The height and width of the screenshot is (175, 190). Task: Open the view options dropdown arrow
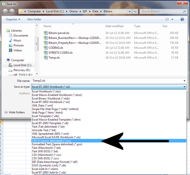tap(172, 19)
